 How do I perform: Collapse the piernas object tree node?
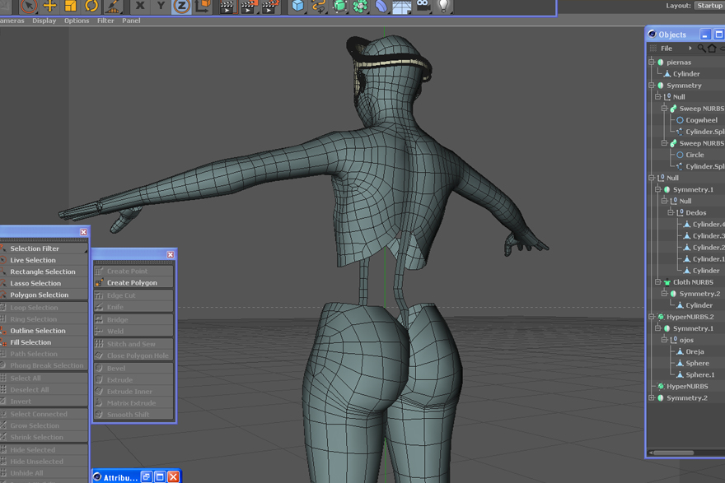pyautogui.click(x=652, y=63)
